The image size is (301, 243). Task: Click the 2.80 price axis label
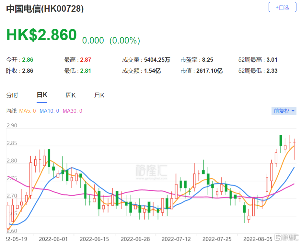click(12, 161)
